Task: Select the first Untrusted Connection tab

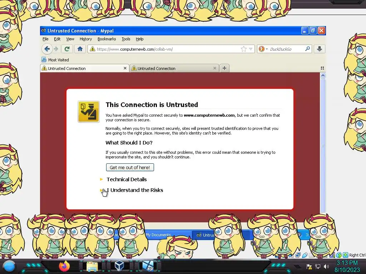Action: click(x=84, y=68)
